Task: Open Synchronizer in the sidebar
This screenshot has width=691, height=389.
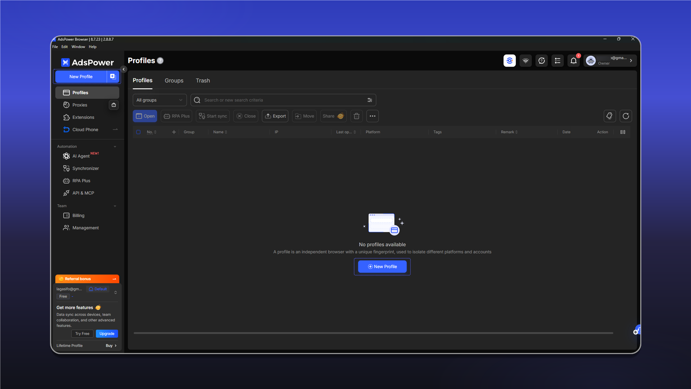Action: point(87,168)
